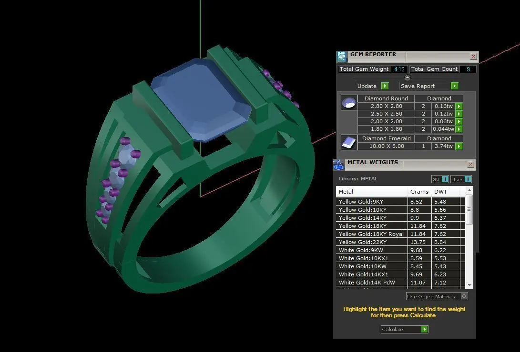520x352 pixels.
Task: Click the 2.50 X 2.50 size cell
Action: [387, 114]
